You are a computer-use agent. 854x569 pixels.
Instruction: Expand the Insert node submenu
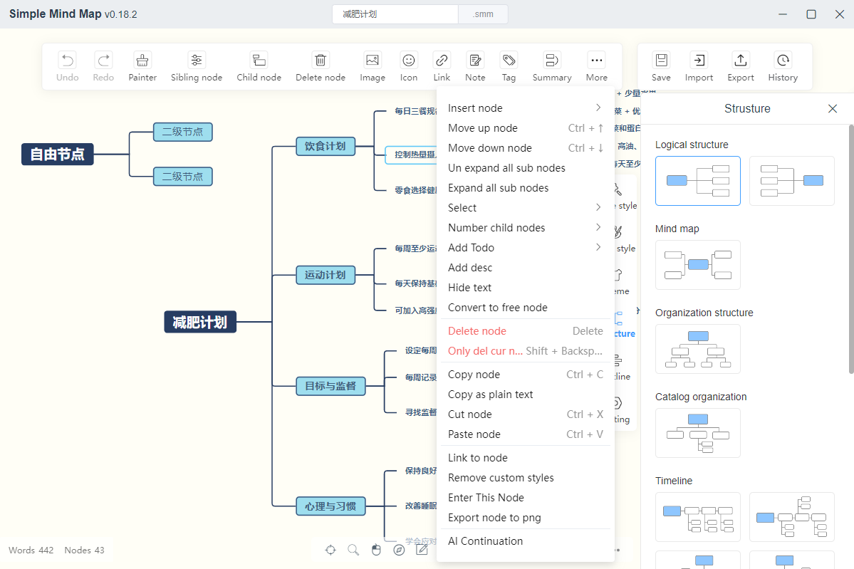525,108
